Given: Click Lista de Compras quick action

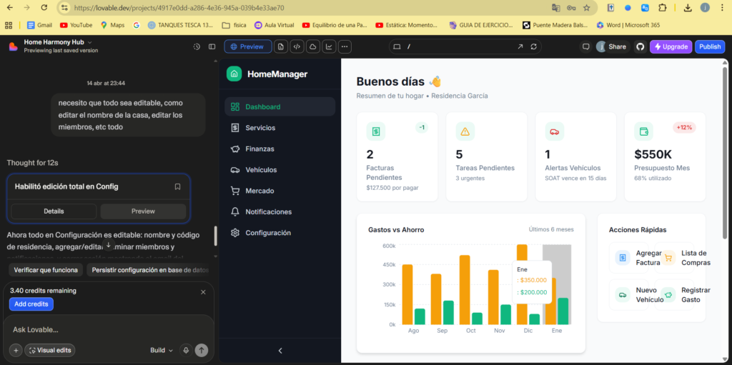Looking at the screenshot, I should pos(674,258).
